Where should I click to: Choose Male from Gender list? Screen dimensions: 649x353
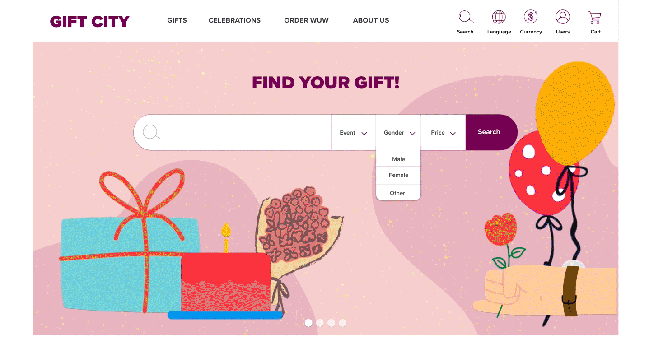point(398,159)
